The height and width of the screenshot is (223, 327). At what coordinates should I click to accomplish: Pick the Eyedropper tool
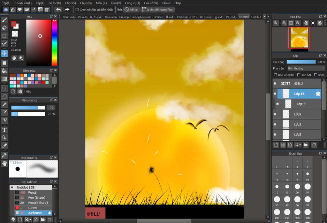pos(4,155)
